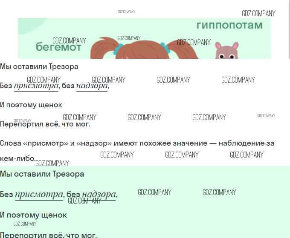Click the underlined word «присмотра» in the white section
The width and height of the screenshot is (290, 238).
click(x=36, y=86)
